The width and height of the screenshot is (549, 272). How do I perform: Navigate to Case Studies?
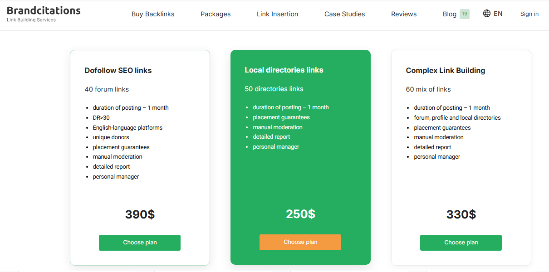344,14
